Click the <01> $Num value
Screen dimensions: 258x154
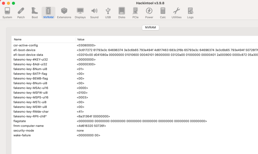tap(80, 69)
